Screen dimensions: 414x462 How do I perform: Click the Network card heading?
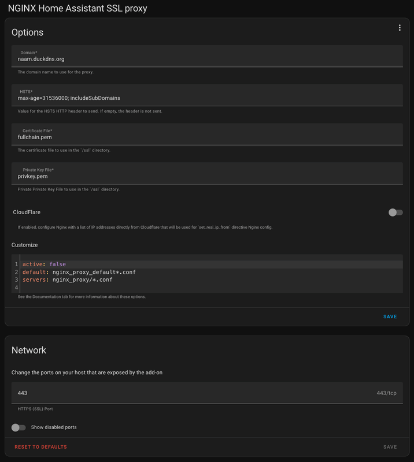29,350
